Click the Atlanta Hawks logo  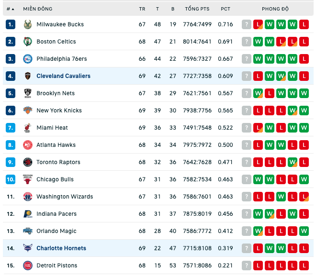coord(28,145)
